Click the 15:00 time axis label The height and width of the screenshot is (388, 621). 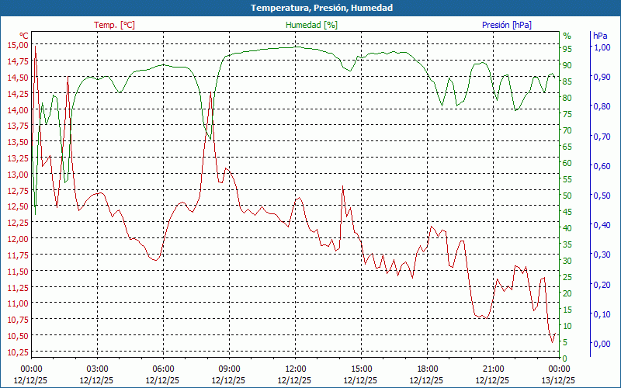point(361,369)
